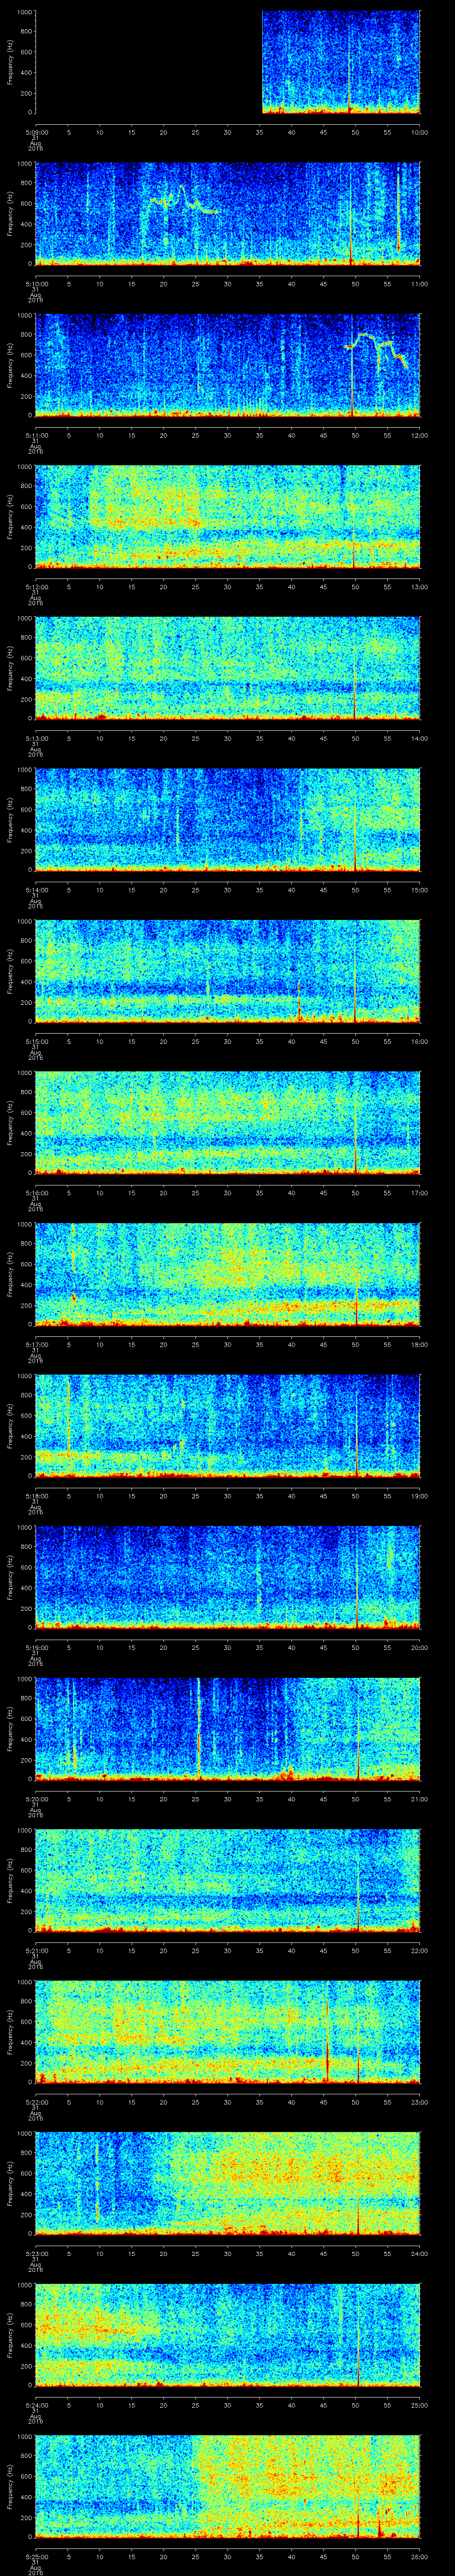Select the yellow whistle contour in the 5:11:00 spectrogram
455x2576 pixels.
point(376,350)
